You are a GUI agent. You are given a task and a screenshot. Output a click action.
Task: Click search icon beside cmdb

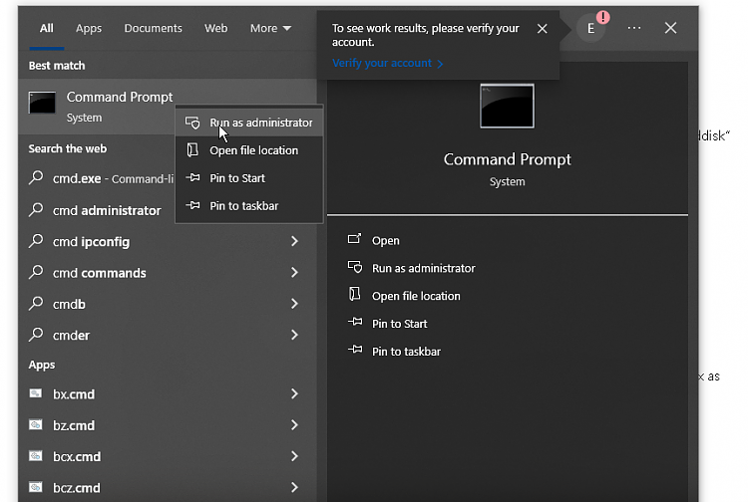pyautogui.click(x=36, y=303)
